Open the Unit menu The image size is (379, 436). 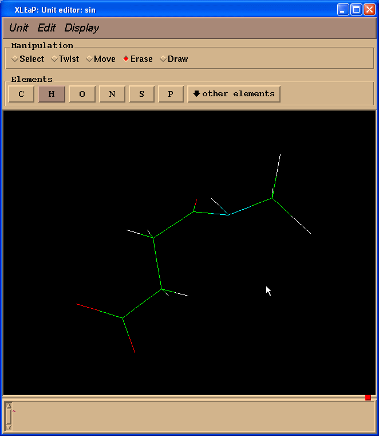tap(19, 28)
